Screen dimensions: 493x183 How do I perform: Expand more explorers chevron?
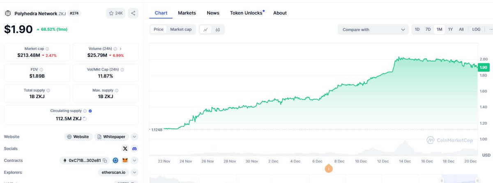(135, 172)
